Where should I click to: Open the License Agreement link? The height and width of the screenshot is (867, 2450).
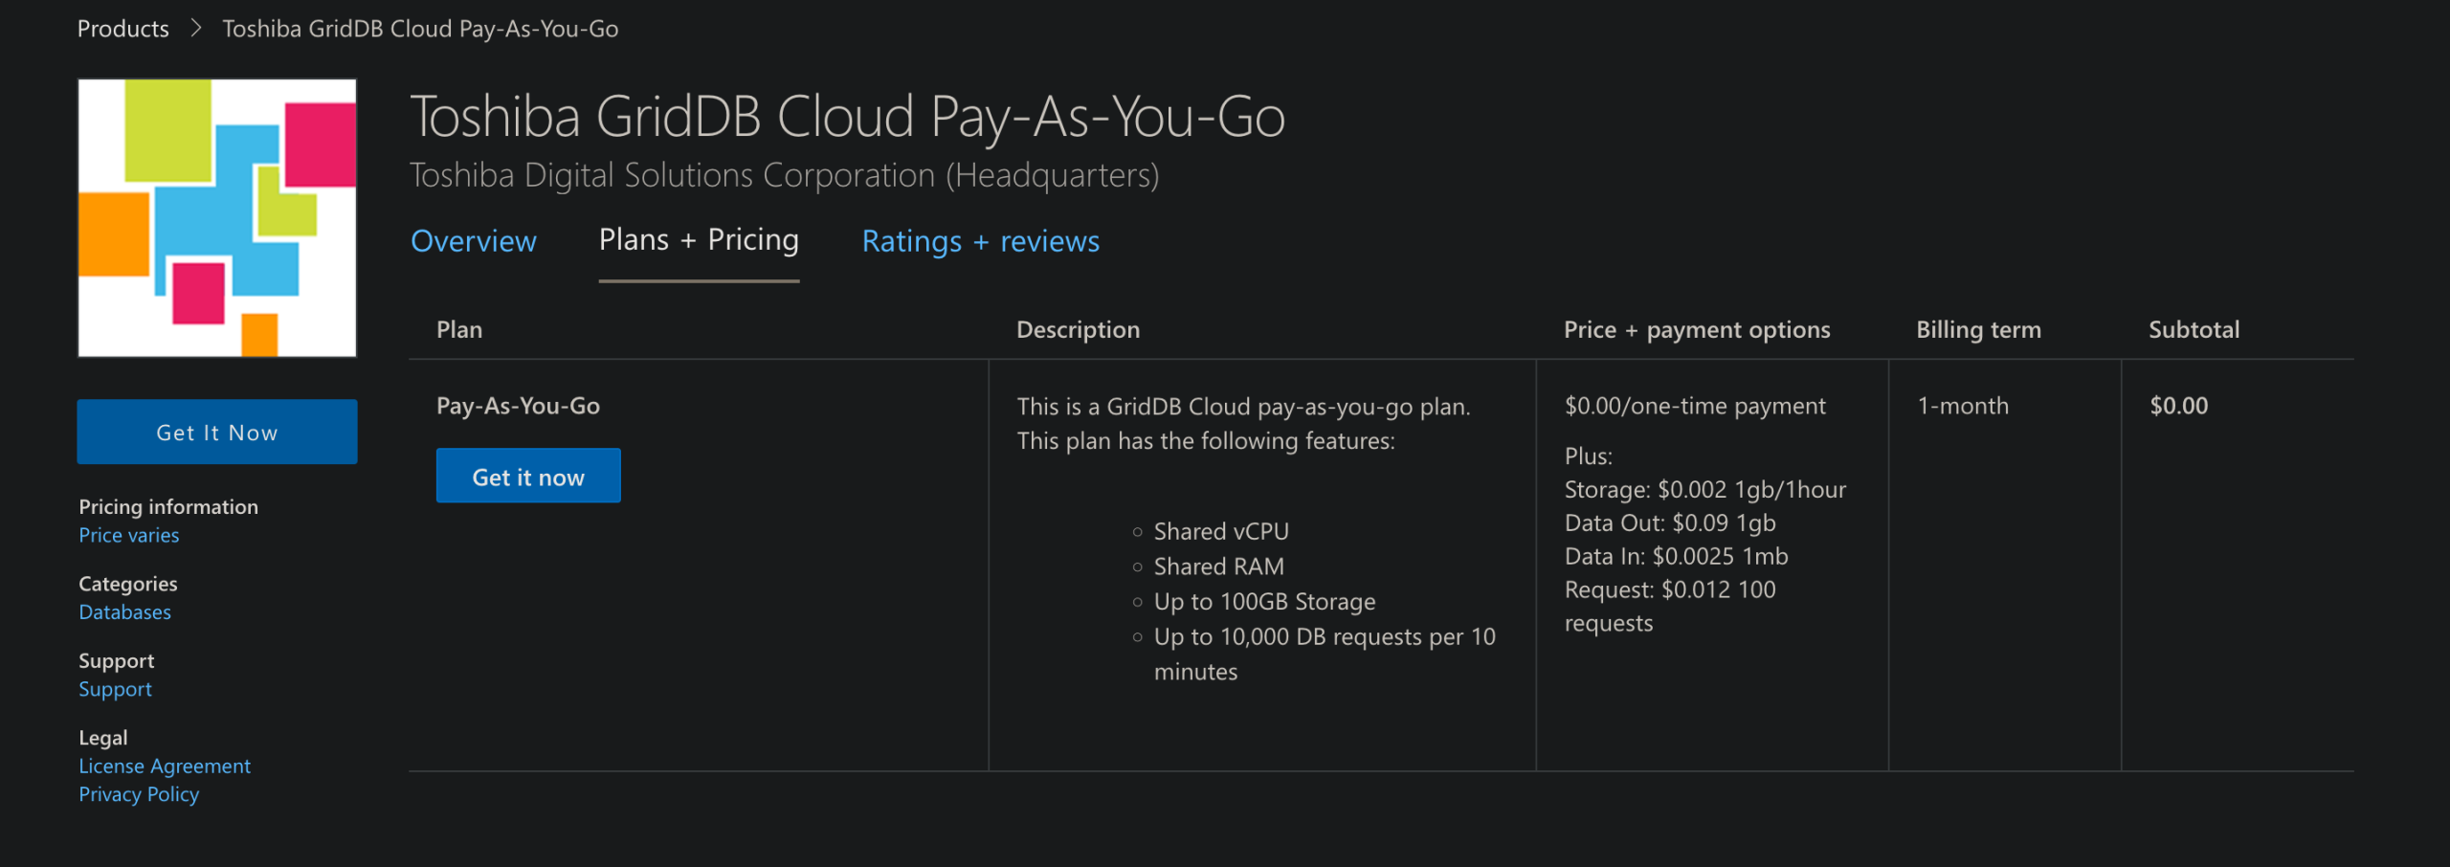[x=165, y=767]
